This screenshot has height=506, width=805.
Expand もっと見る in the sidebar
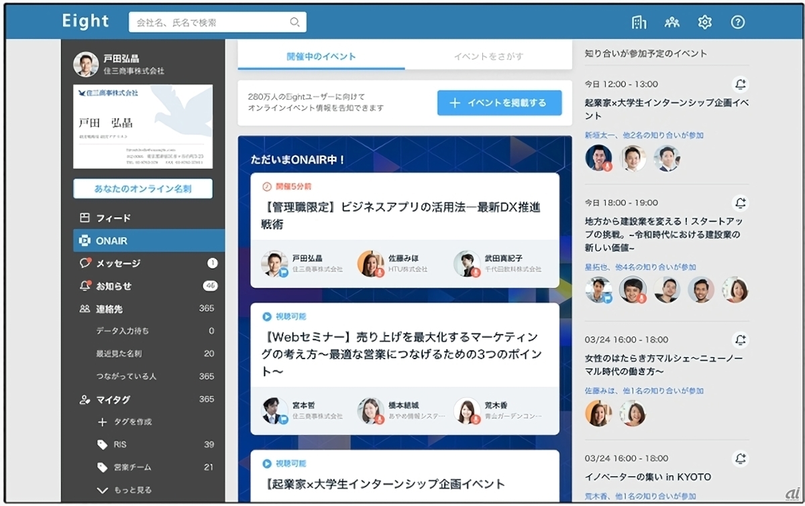tap(124, 490)
